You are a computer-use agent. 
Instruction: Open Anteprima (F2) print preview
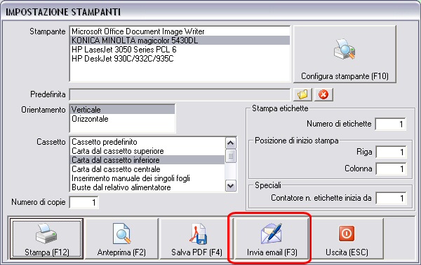[x=121, y=238]
